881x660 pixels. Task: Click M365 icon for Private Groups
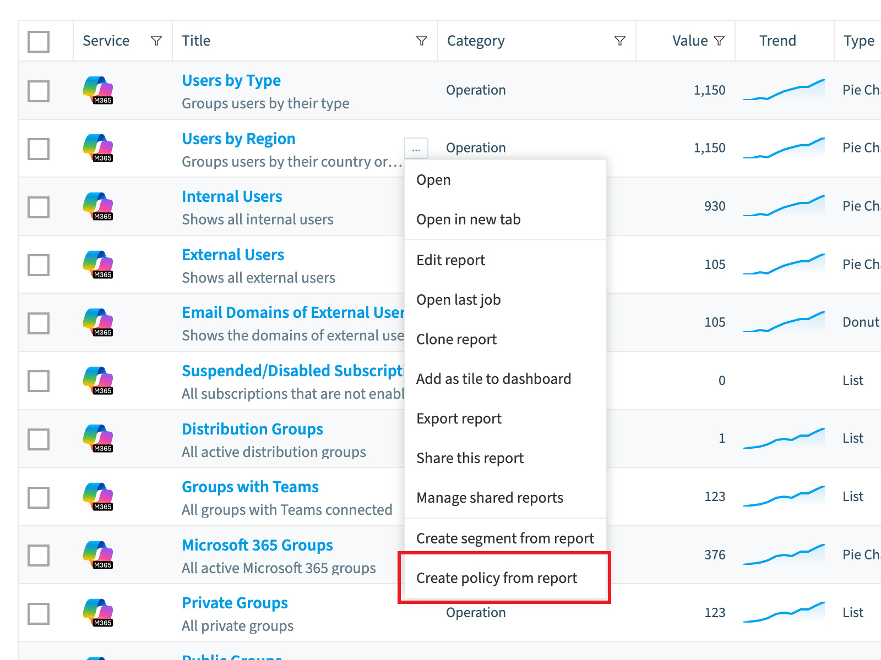pyautogui.click(x=98, y=613)
